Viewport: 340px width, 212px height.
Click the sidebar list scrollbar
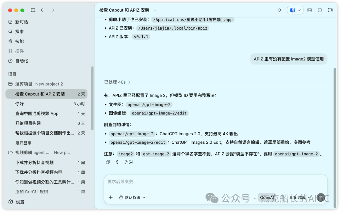(x=92, y=98)
